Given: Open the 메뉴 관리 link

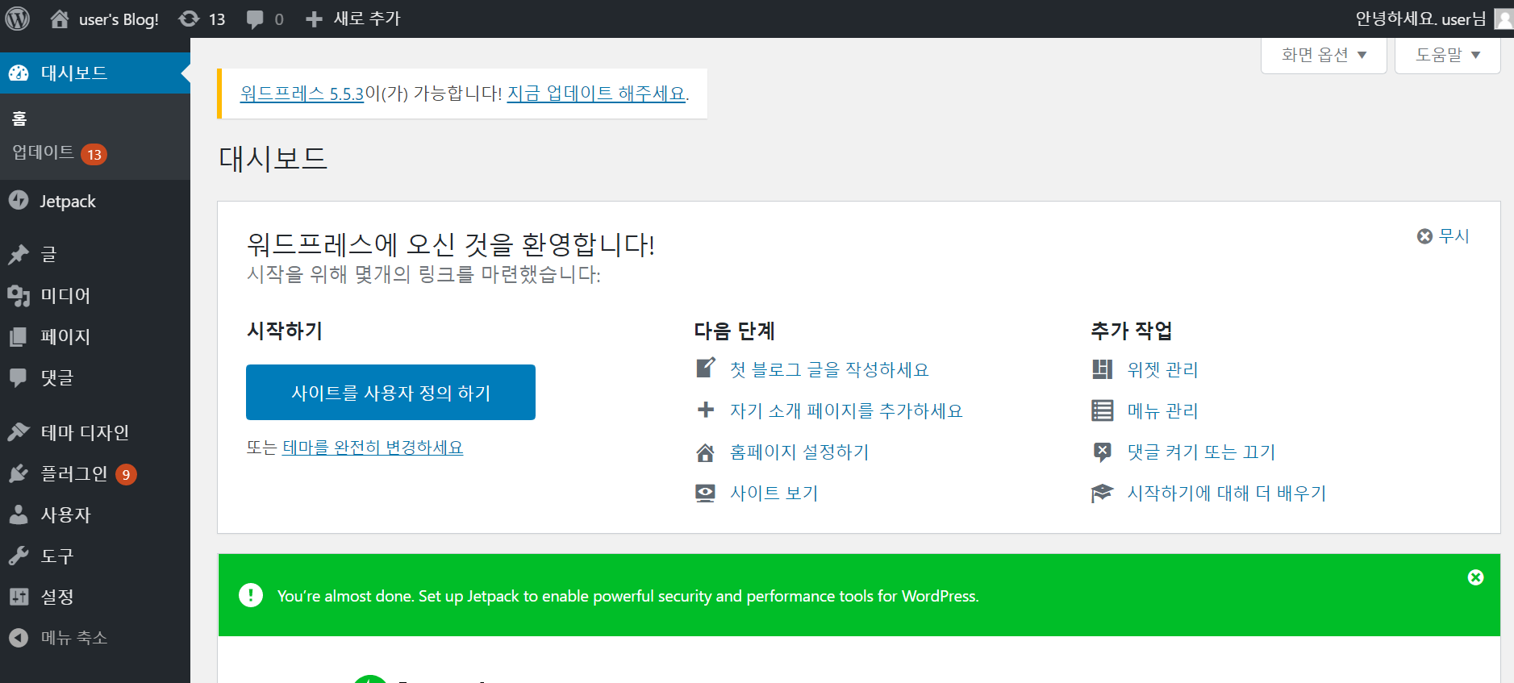Looking at the screenshot, I should tap(1162, 410).
